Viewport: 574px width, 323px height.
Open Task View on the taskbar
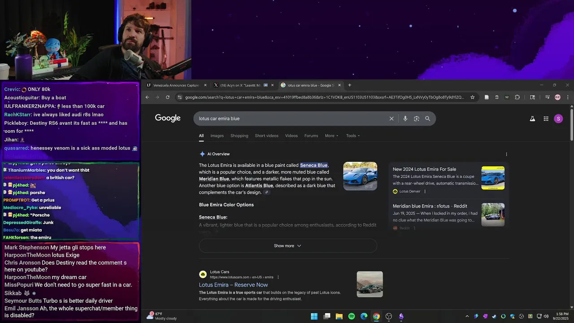[x=327, y=316]
